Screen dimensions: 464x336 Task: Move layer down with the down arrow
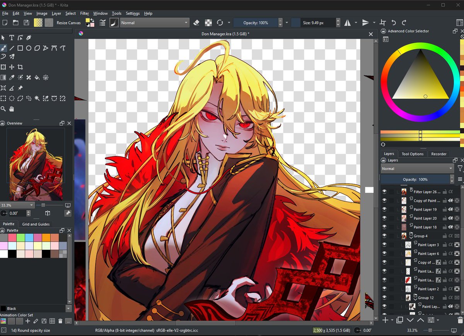pyautogui.click(x=410, y=320)
